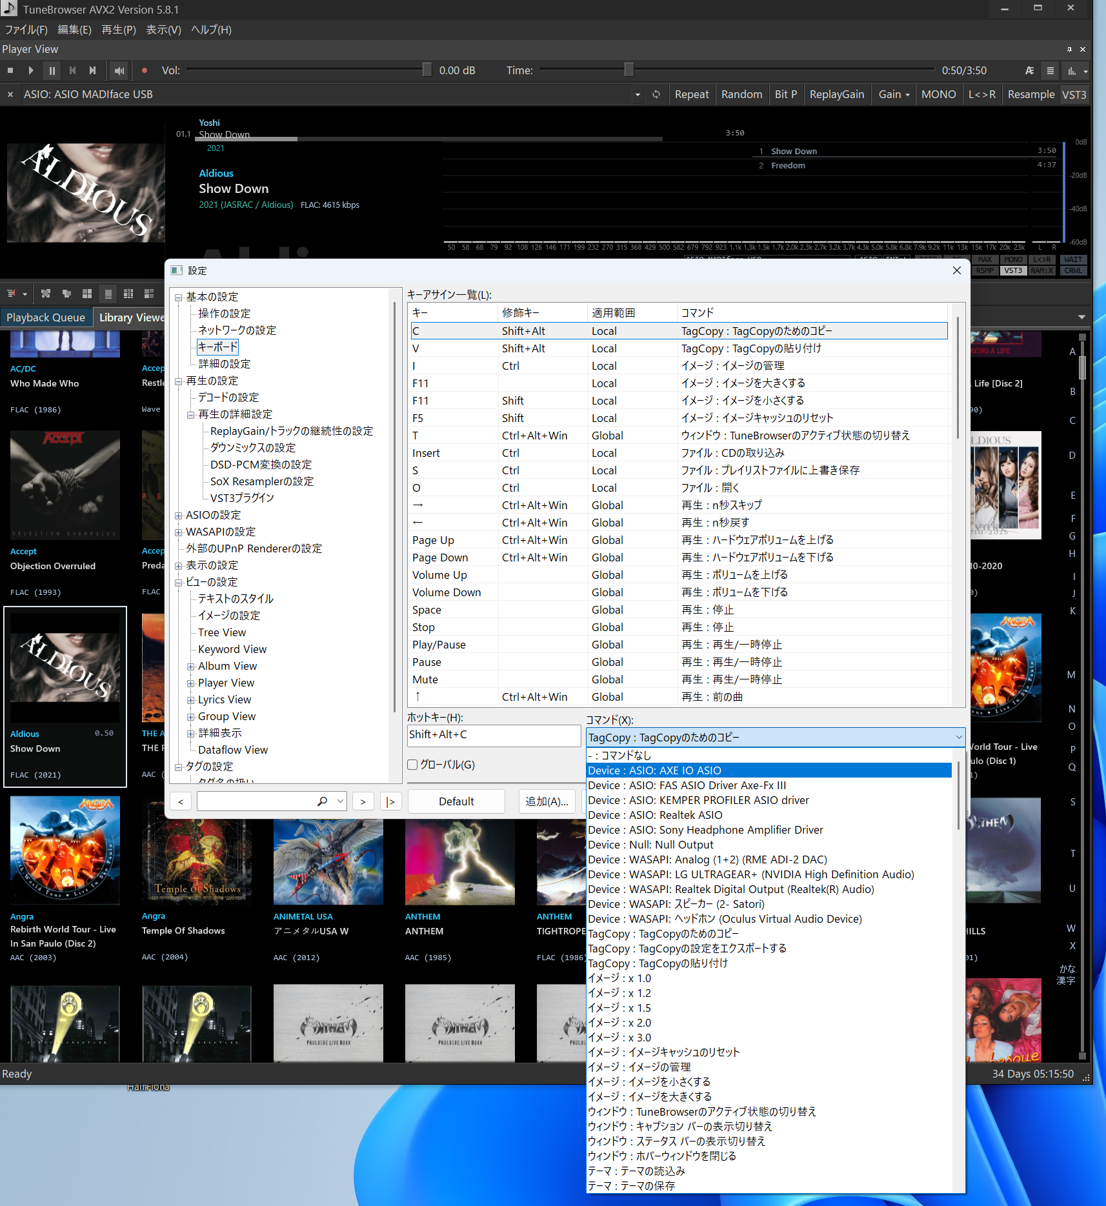Click the red record button
The image size is (1106, 1206).
tap(145, 70)
